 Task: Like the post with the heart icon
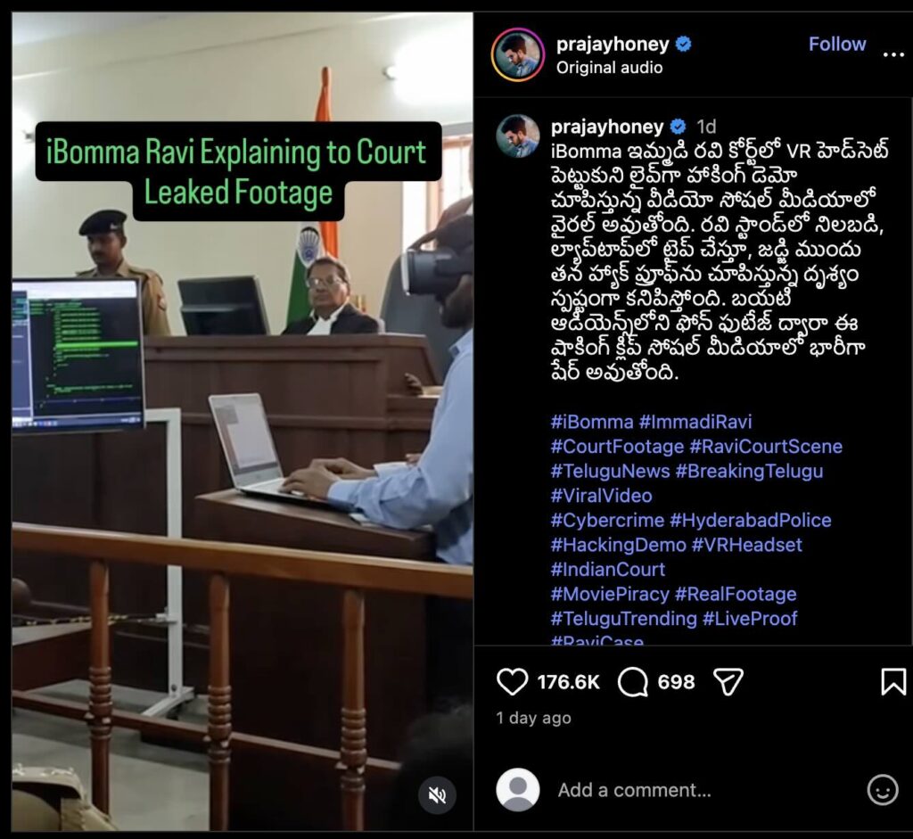point(512,682)
